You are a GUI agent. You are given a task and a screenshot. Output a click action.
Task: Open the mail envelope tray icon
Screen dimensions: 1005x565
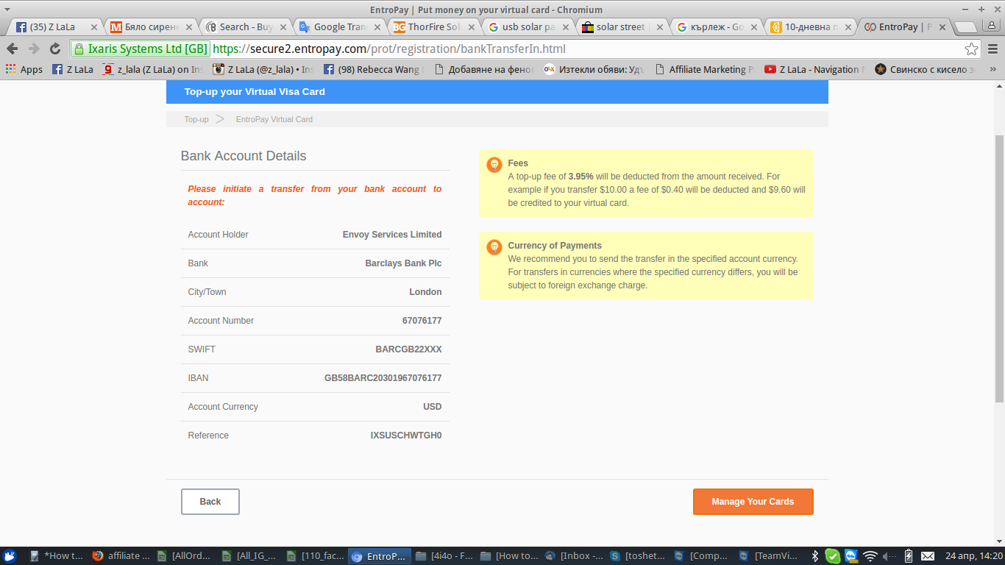pyautogui.click(x=928, y=556)
